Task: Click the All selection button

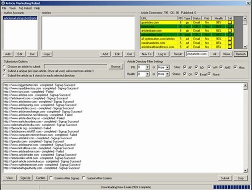Action: pos(214,54)
